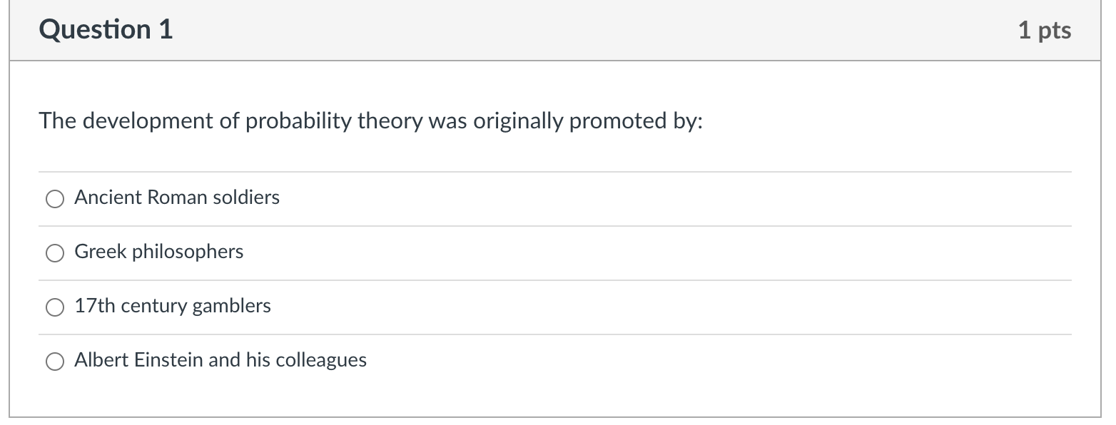
Task: Click the empty circle beside 'Greek philosophers'
Action: (x=54, y=252)
